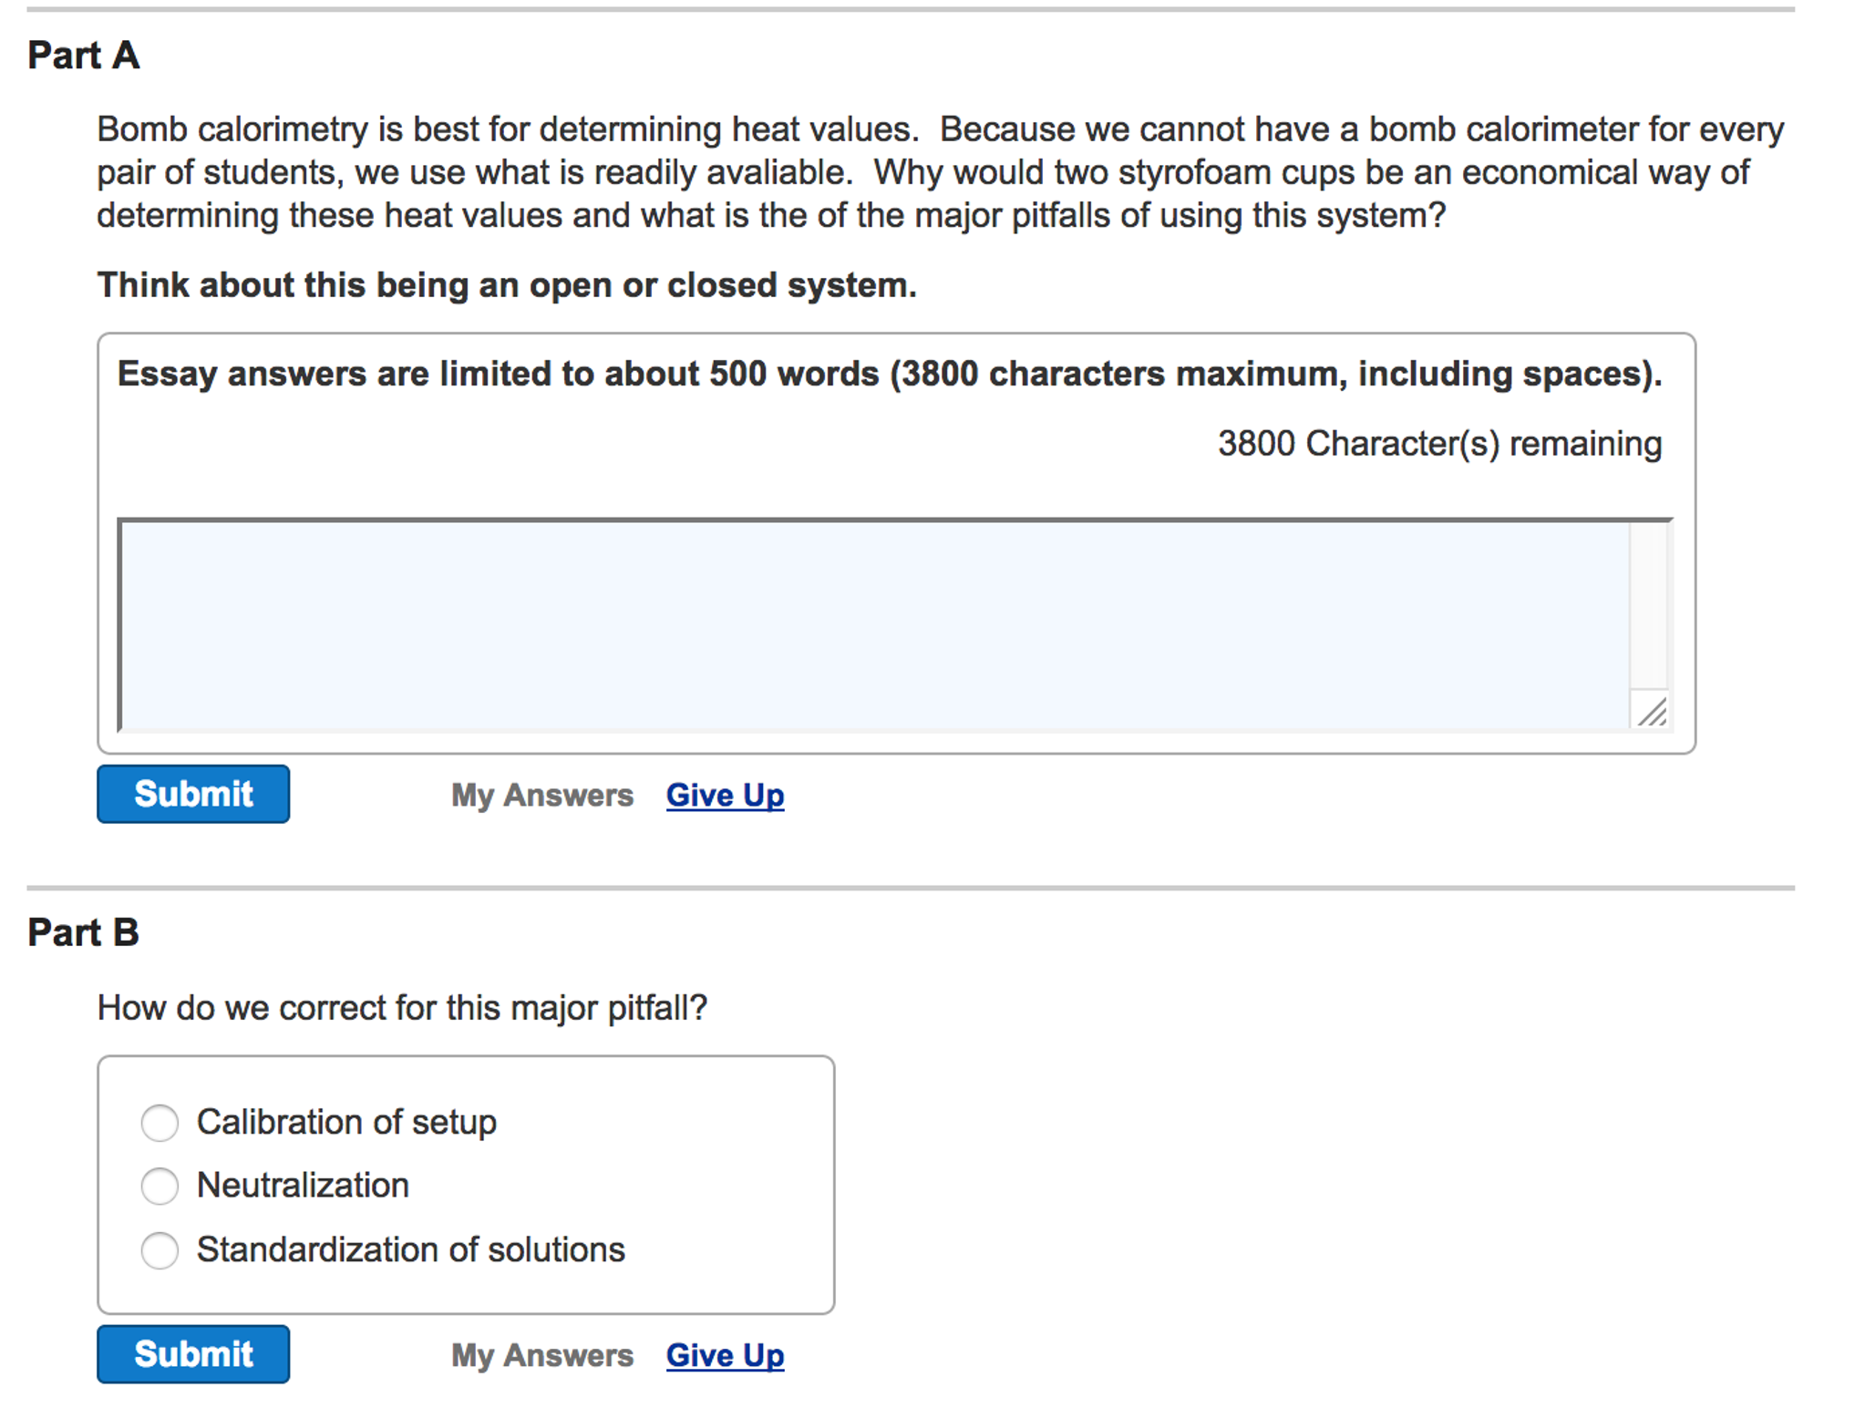Click the divider line above Part B
The width and height of the screenshot is (1865, 1408).
pyautogui.click(x=910, y=888)
